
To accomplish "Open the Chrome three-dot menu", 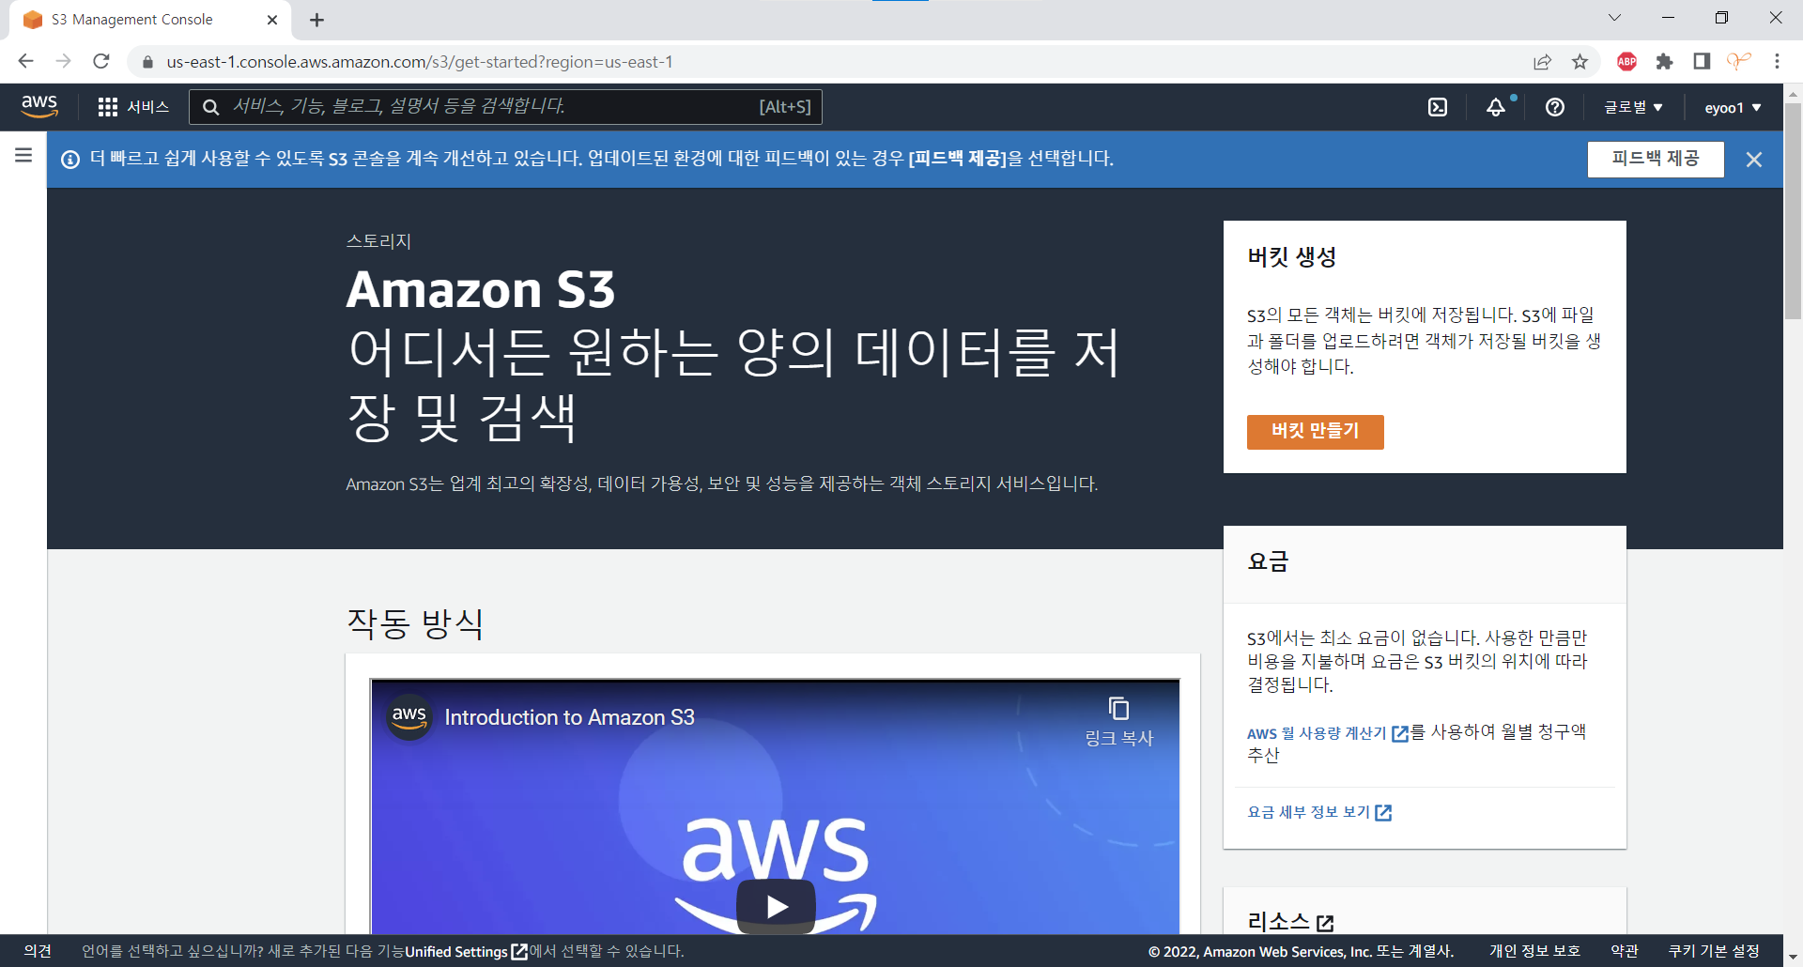I will click(x=1777, y=62).
